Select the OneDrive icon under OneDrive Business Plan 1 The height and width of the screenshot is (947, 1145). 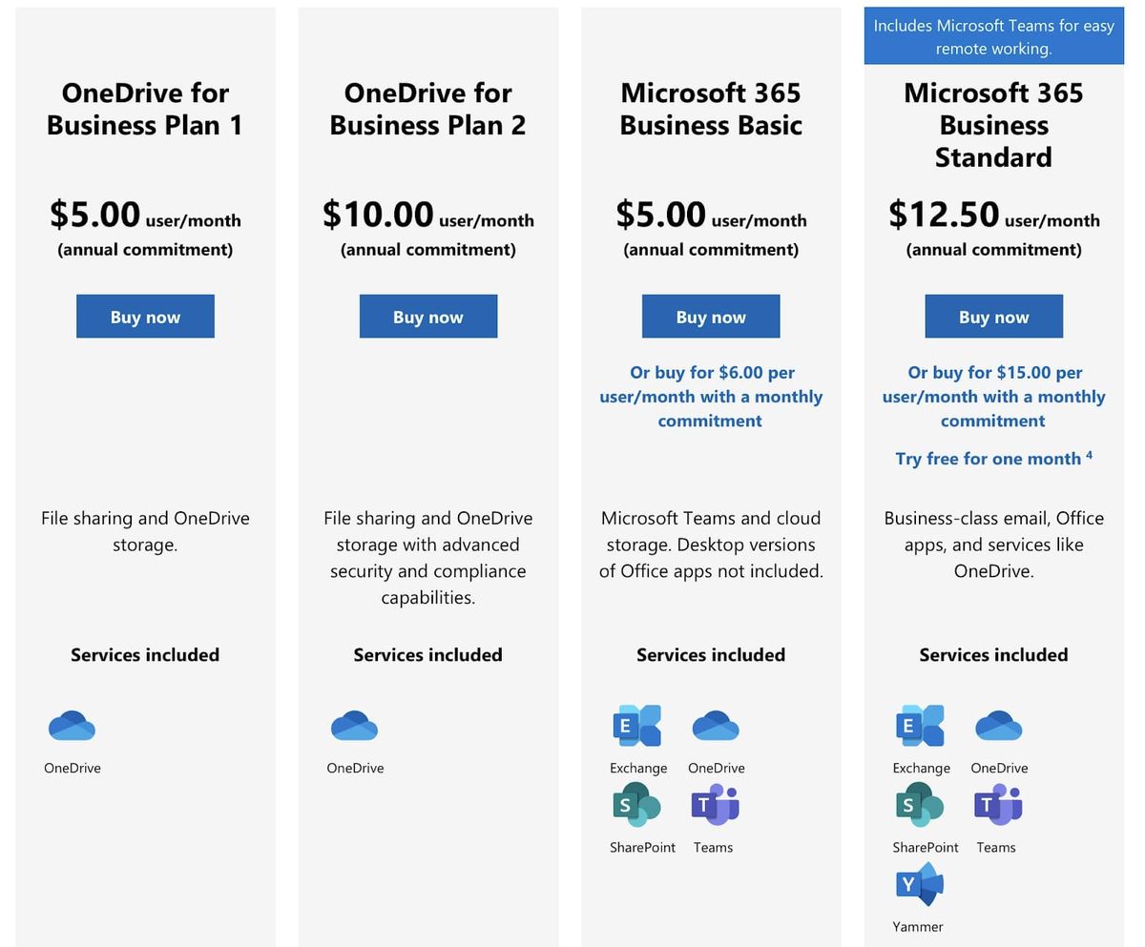coord(72,727)
